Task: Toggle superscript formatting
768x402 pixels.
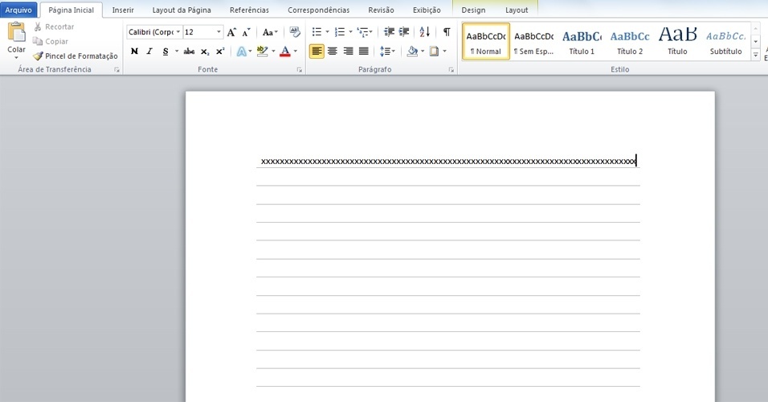Action: pos(220,51)
